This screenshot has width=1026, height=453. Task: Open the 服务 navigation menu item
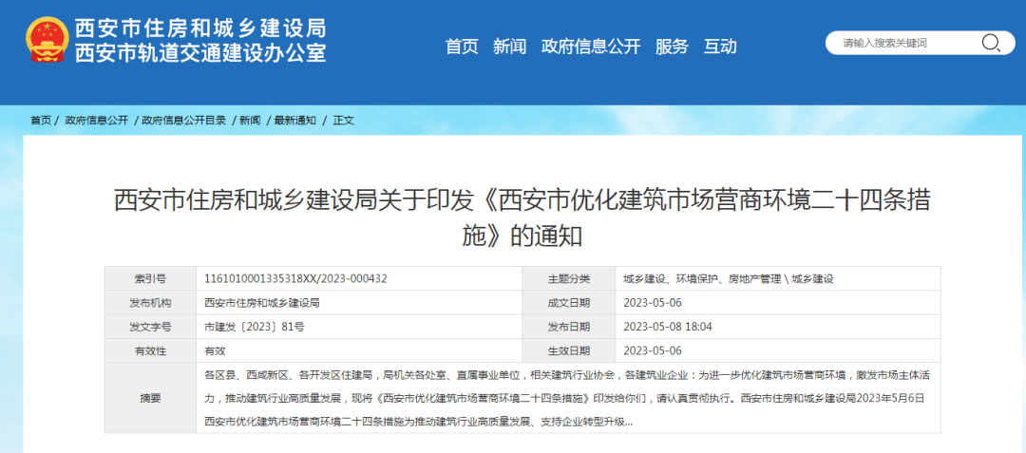[672, 47]
